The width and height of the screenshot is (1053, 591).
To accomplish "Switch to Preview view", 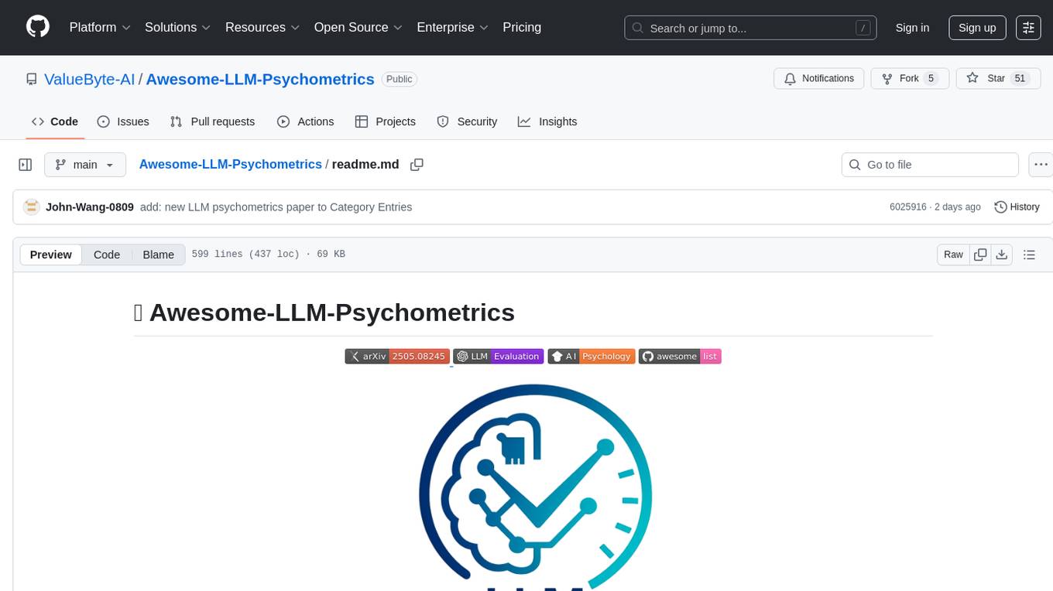I will coord(51,255).
